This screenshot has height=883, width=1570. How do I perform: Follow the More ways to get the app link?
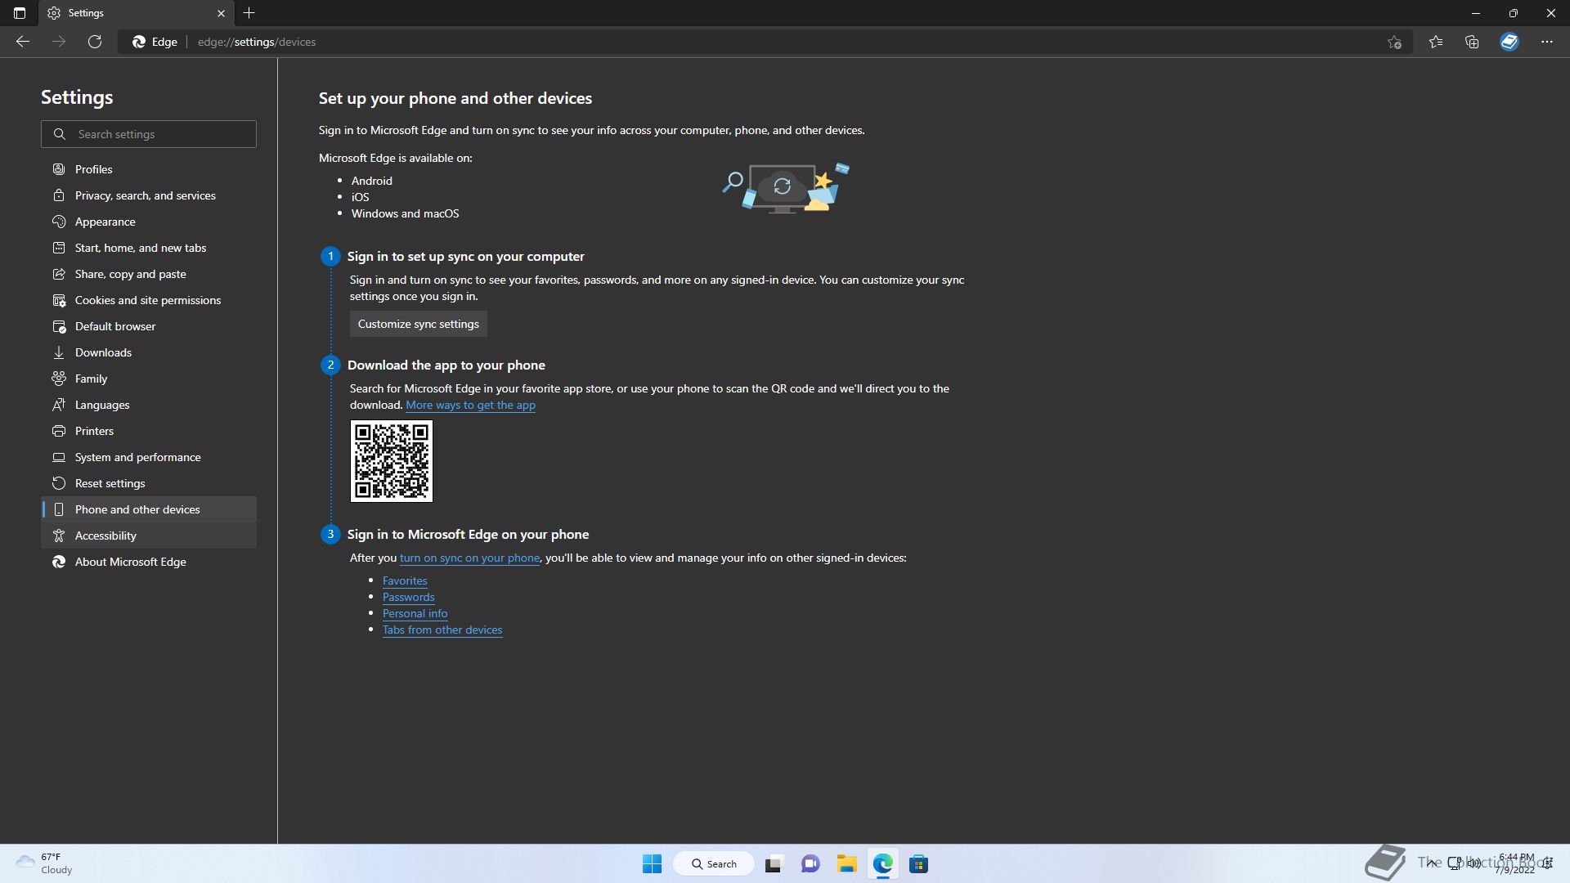tap(470, 405)
